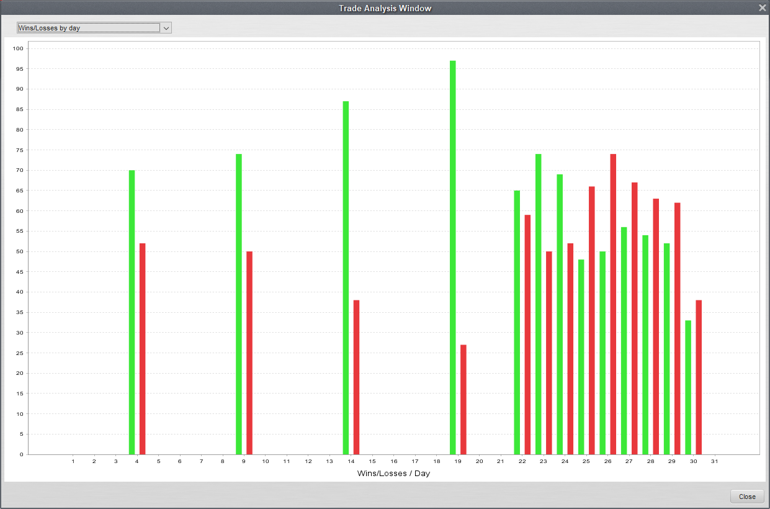Select the green wins bar for day 30

click(688, 387)
